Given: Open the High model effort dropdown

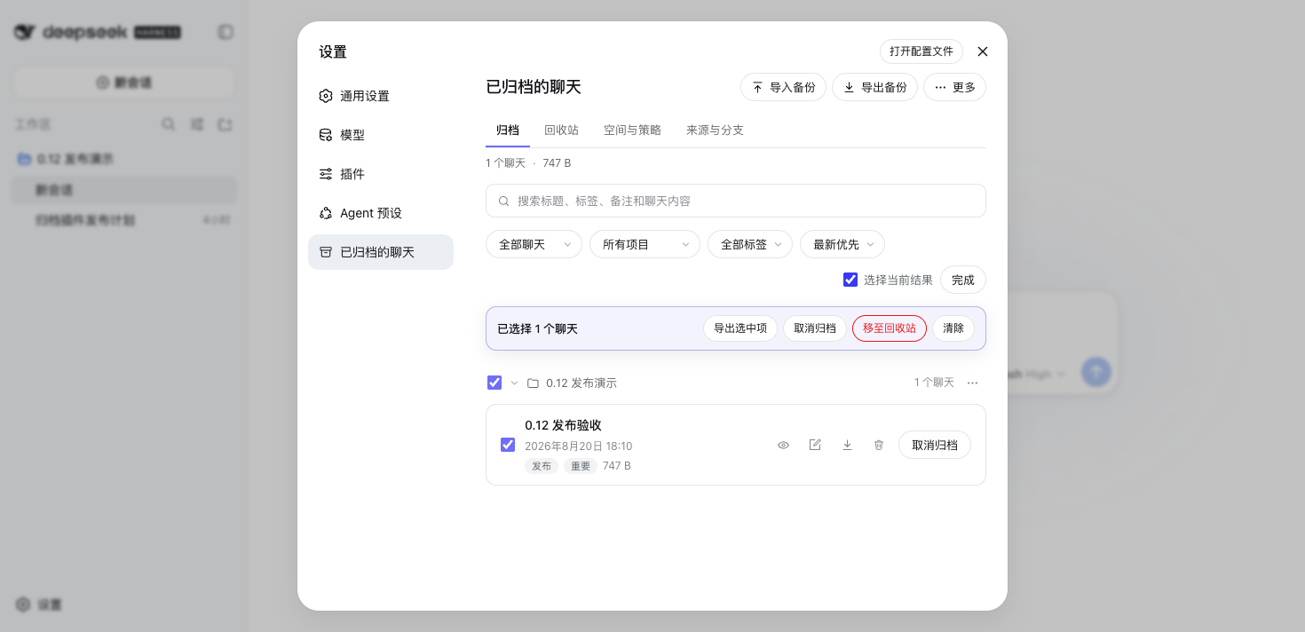Looking at the screenshot, I should coord(1045,375).
